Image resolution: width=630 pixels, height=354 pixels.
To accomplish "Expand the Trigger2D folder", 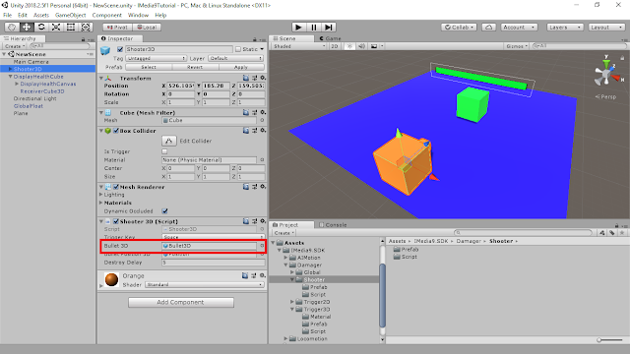I will coord(292,302).
